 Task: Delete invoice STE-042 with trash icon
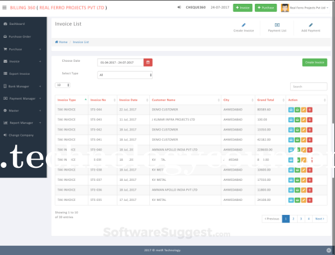310,130
